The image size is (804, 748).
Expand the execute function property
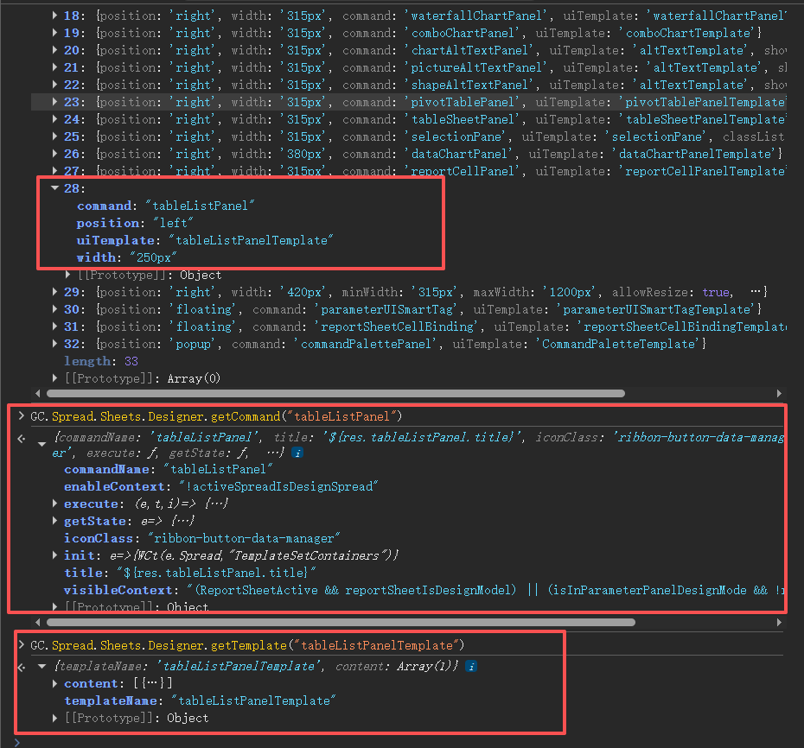54,504
